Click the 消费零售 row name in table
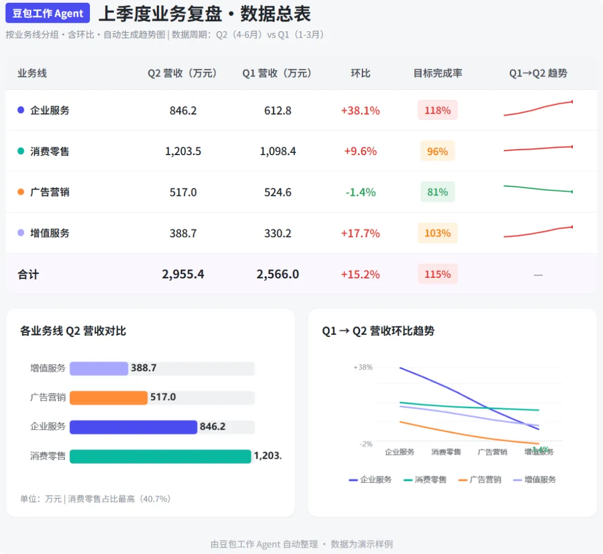The height and width of the screenshot is (554, 603). (50, 151)
